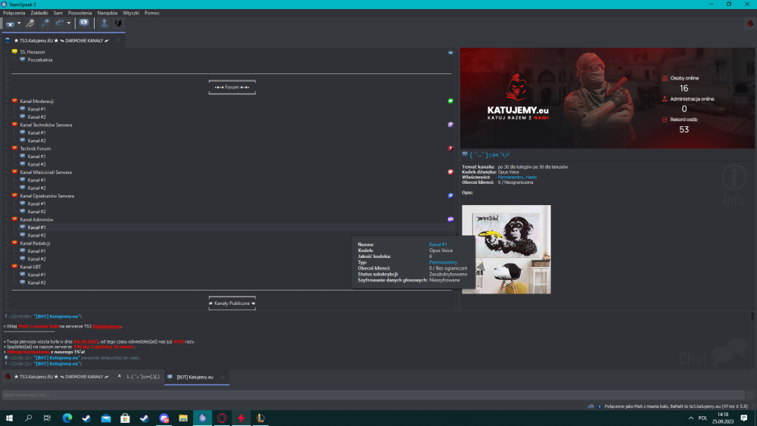Click the red badge on Technik Forum row

point(450,148)
